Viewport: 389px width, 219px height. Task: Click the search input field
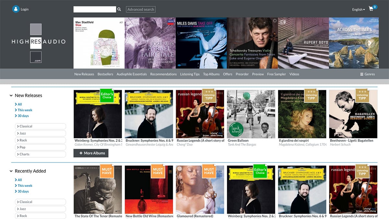coord(95,9)
